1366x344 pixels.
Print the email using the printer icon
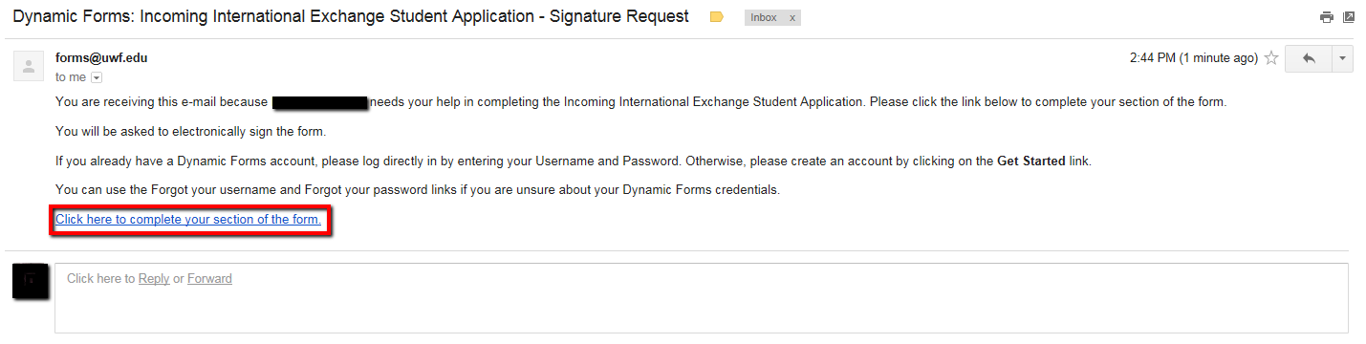point(1326,17)
